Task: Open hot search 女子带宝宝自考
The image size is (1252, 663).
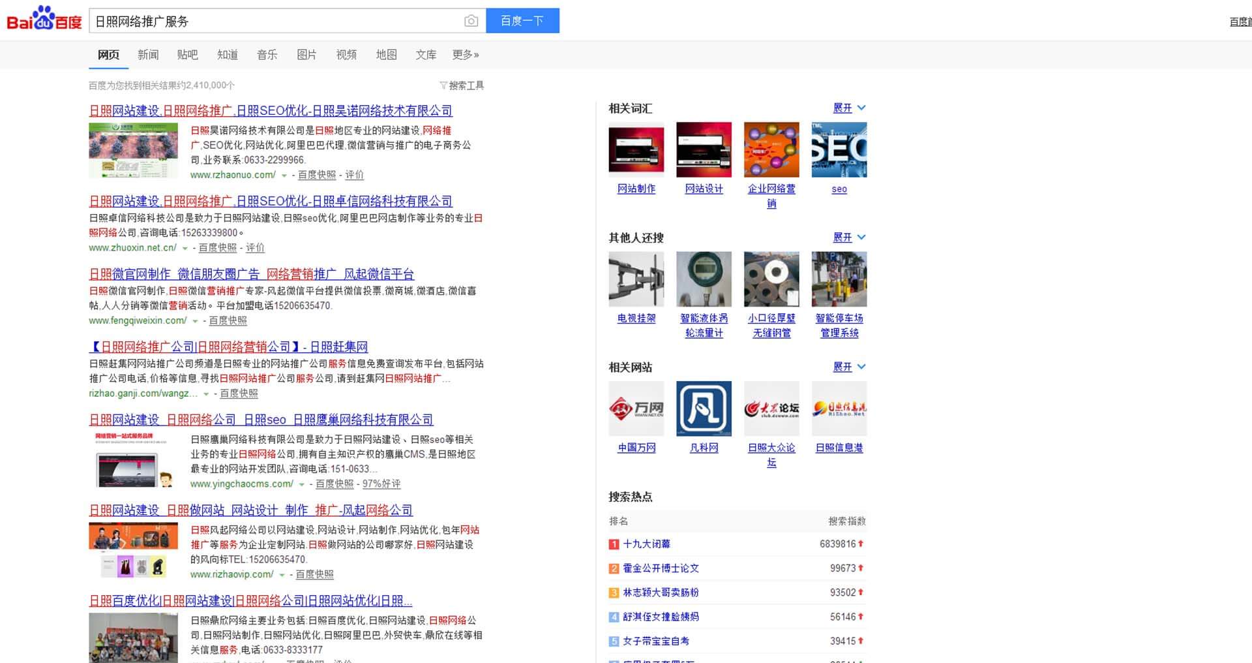Action: coord(656,641)
